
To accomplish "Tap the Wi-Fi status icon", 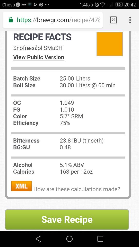I will pos(103,5).
